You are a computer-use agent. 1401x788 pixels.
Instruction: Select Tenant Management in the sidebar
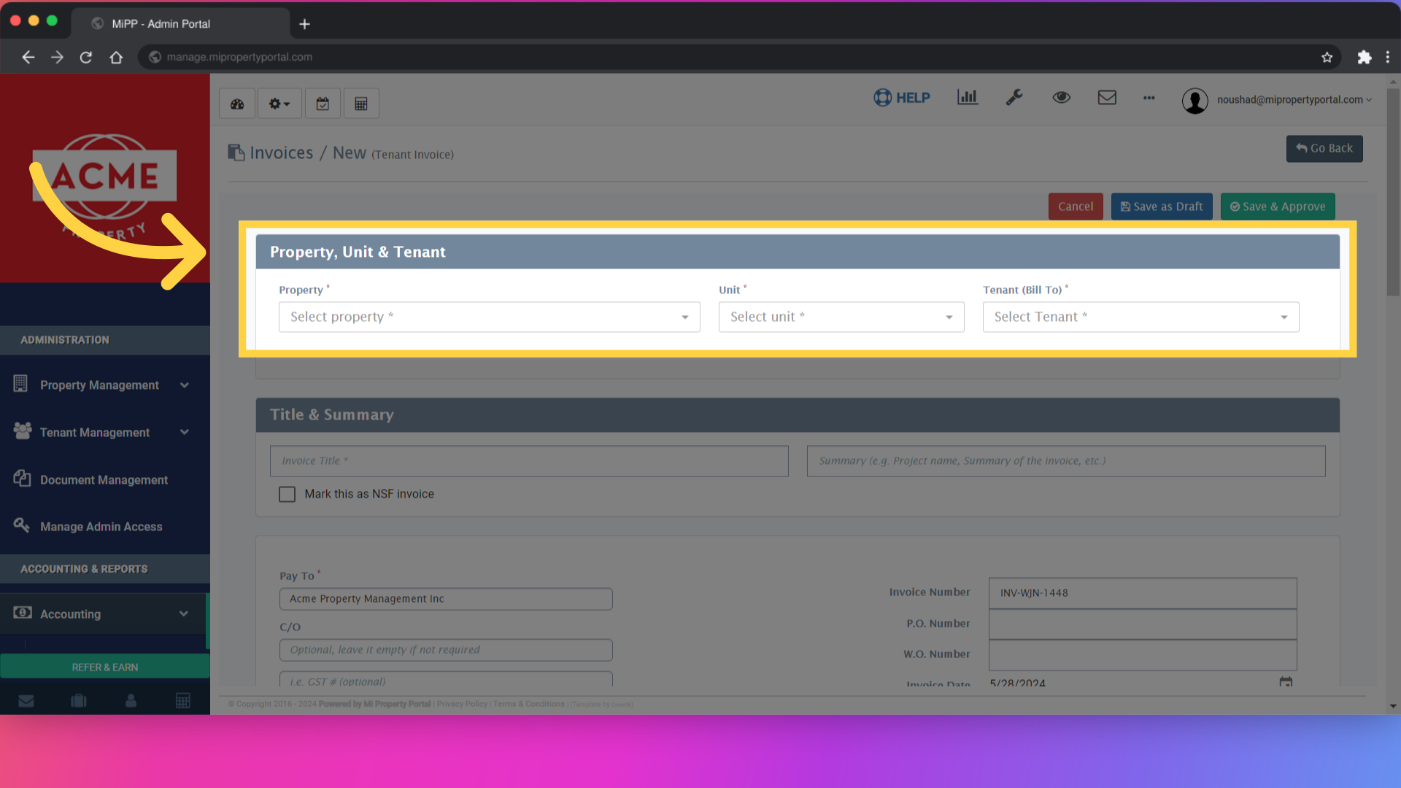pos(94,432)
